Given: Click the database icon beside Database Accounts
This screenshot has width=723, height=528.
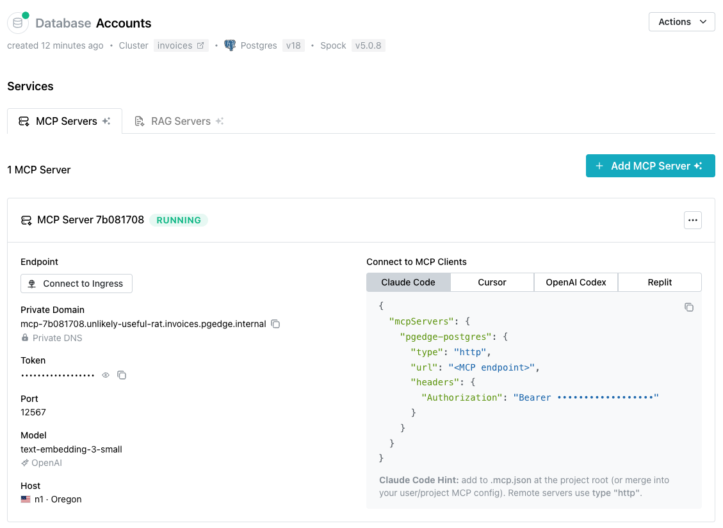Looking at the screenshot, I should [x=18, y=23].
